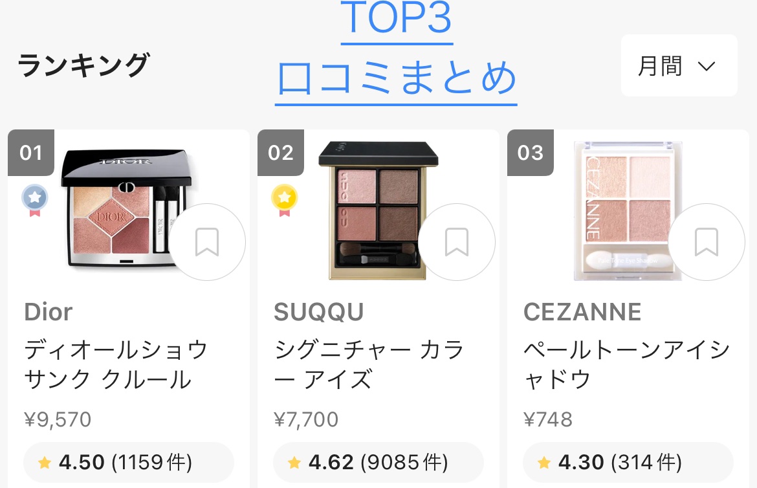Click CEZANNE's price ¥748
The width and height of the screenshot is (757, 488).
pos(548,419)
